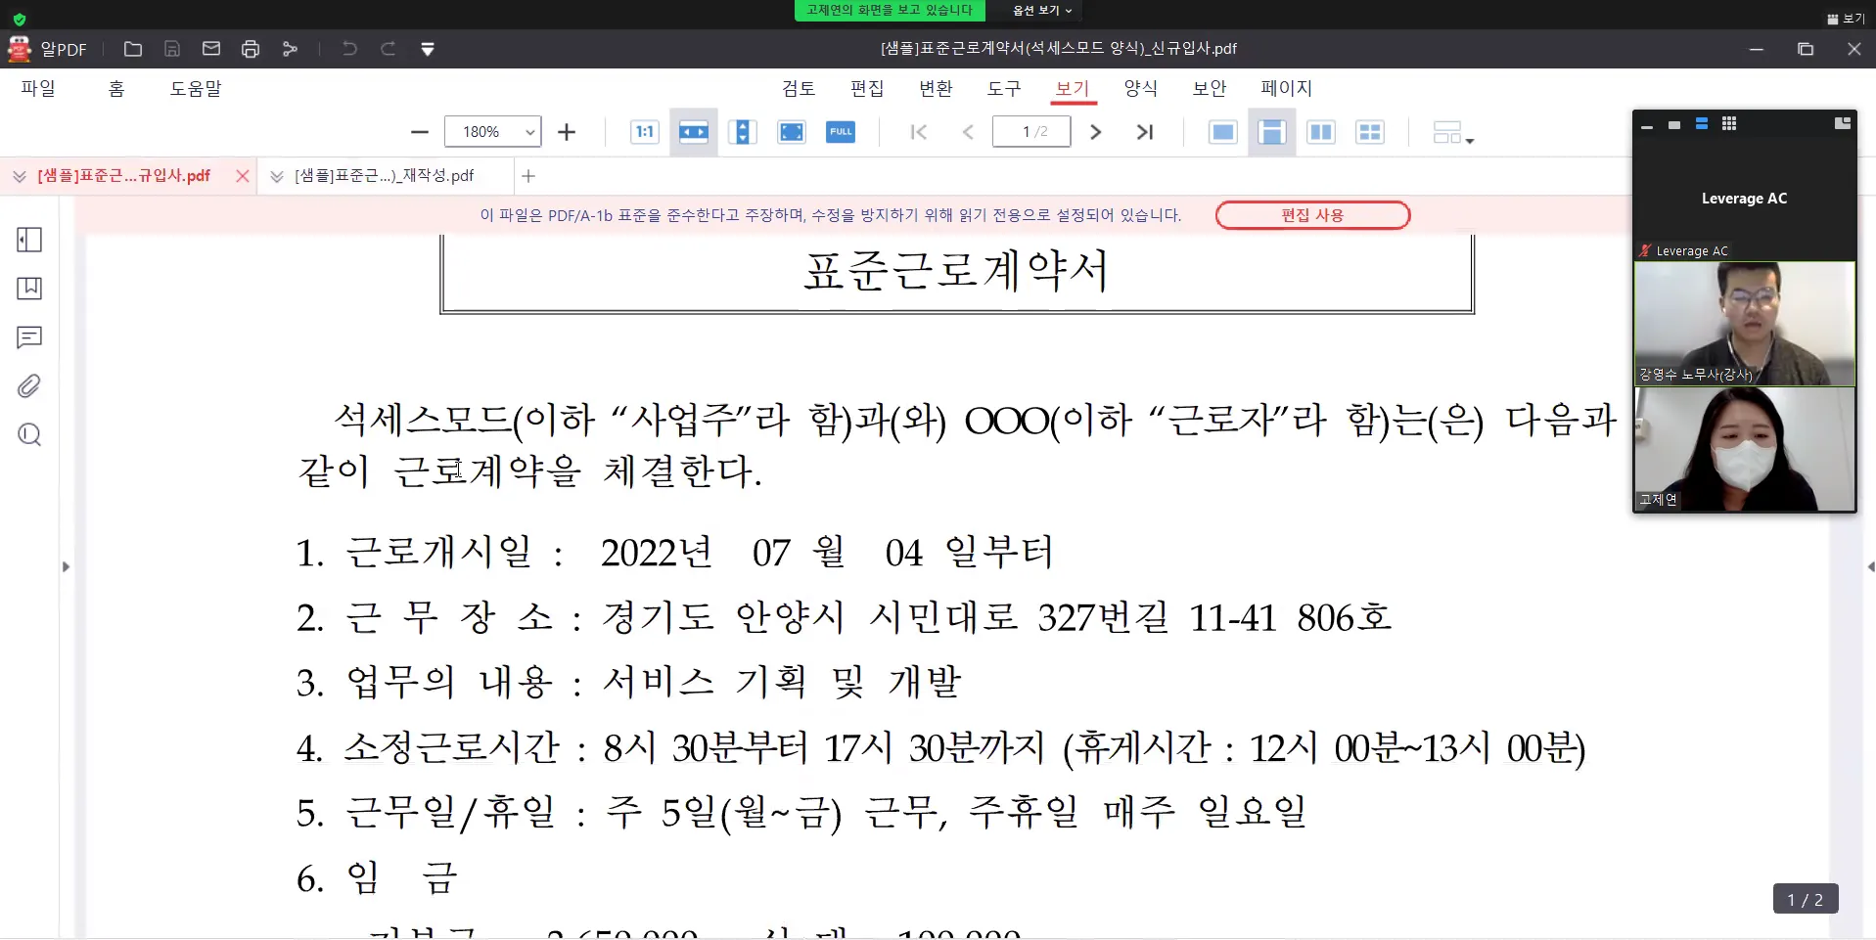Enter FULL screen mode
1876x940 pixels.
841,132
